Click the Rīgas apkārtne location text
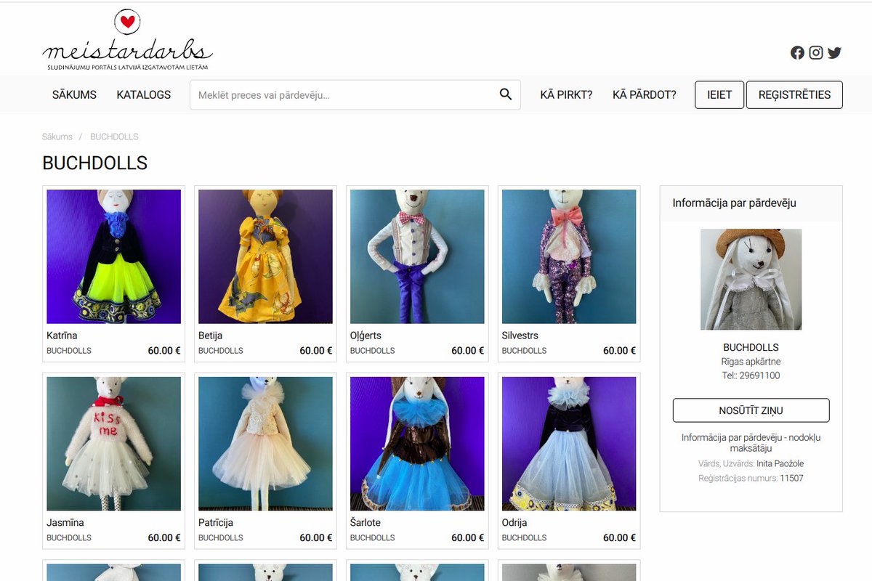 click(x=751, y=362)
